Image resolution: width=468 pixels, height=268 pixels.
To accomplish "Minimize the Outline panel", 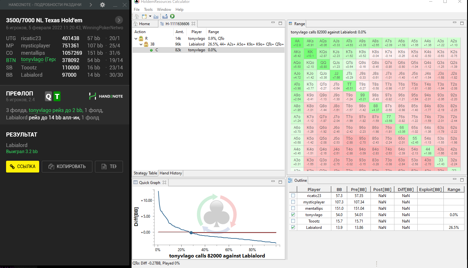I will tap(455, 179).
